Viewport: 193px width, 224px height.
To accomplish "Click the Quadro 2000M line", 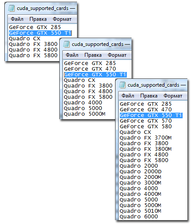I will click(141, 177).
